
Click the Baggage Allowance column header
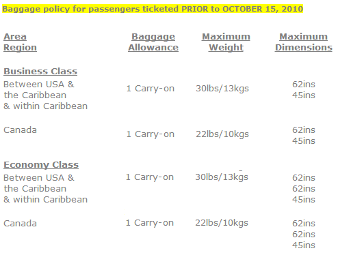click(153, 42)
